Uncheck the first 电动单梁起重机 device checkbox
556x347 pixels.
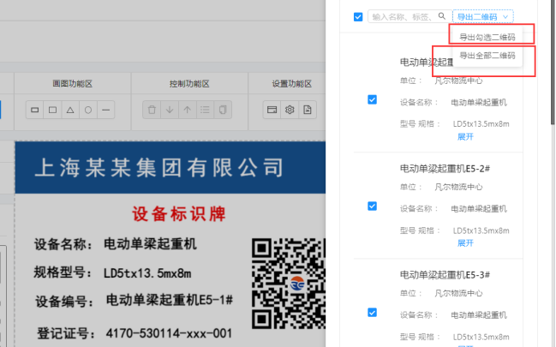(372, 99)
